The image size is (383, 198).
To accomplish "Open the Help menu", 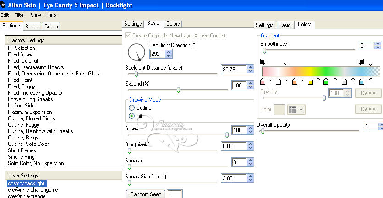I will [51, 15].
